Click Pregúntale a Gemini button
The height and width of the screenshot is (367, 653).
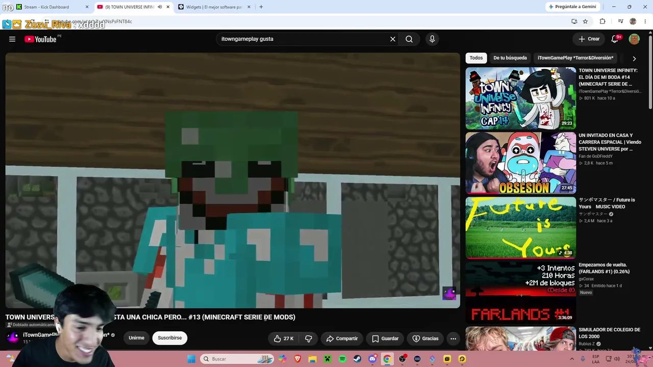572,7
